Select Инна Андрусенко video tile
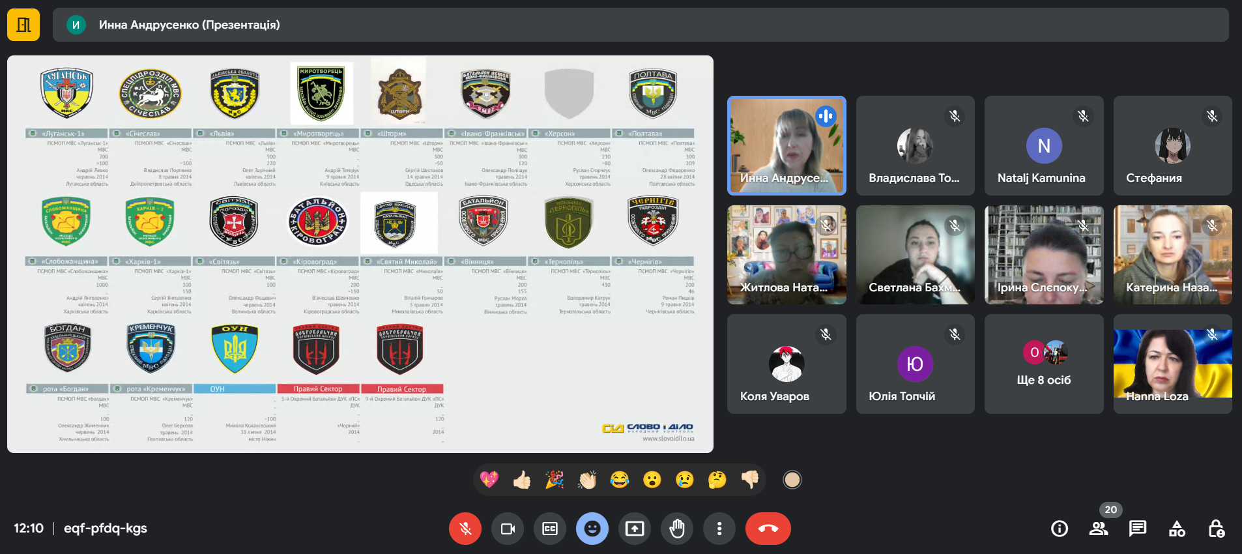Image resolution: width=1242 pixels, height=554 pixels. 787,146
